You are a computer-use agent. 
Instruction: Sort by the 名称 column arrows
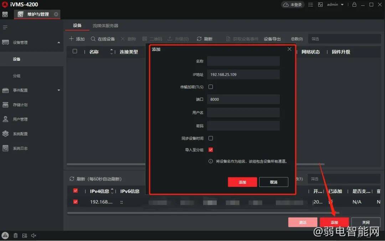[x=112, y=52]
